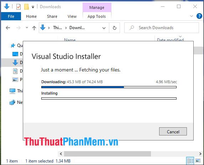Viewport: 204px width, 165px height.
Task: Select This PC in navigation pane
Action: click(x=16, y=91)
